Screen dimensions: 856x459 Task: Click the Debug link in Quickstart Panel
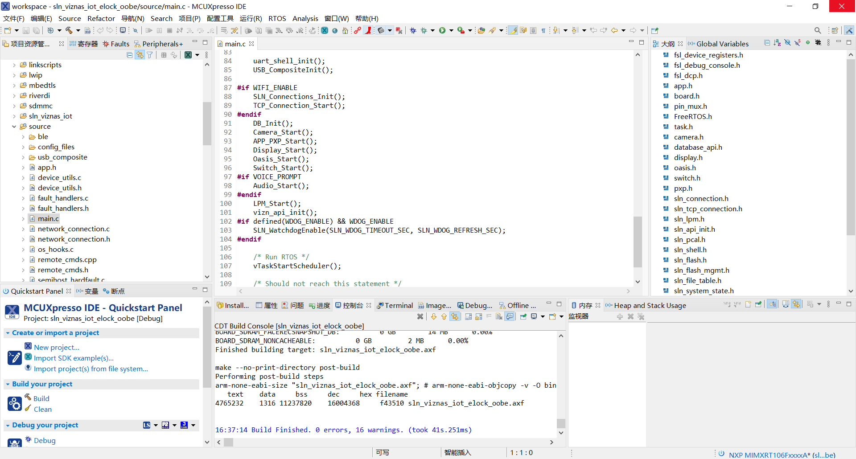(45, 441)
